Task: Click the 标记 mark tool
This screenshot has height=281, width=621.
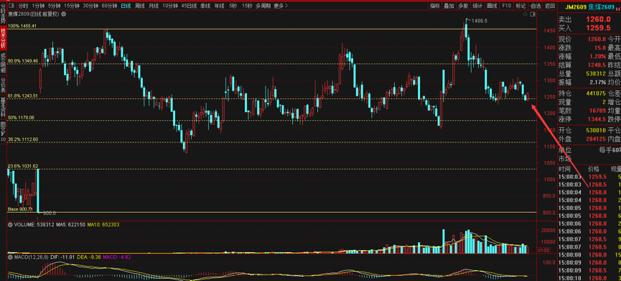Action: (520, 6)
